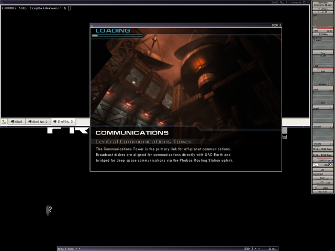Click the memory free meter in GKrellM
The width and height of the screenshot is (335, 251).
tap(323, 149)
